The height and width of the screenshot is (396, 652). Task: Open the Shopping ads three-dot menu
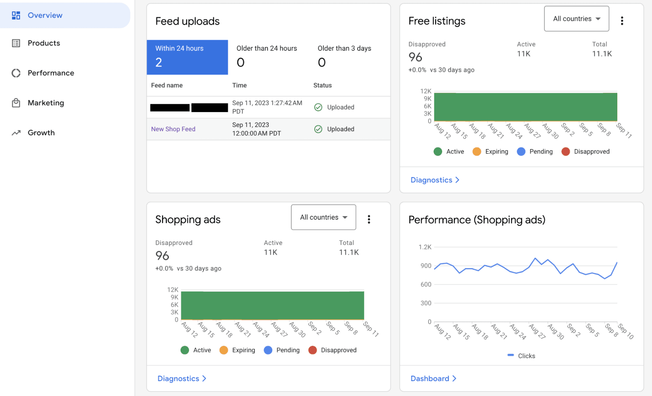(x=369, y=219)
